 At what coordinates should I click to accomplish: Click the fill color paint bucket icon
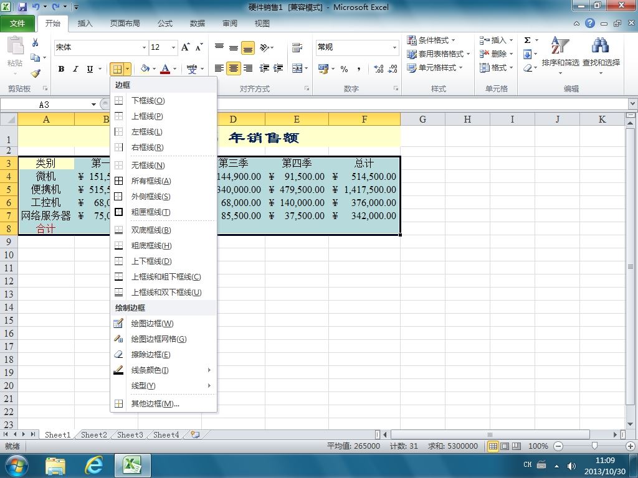coord(145,68)
